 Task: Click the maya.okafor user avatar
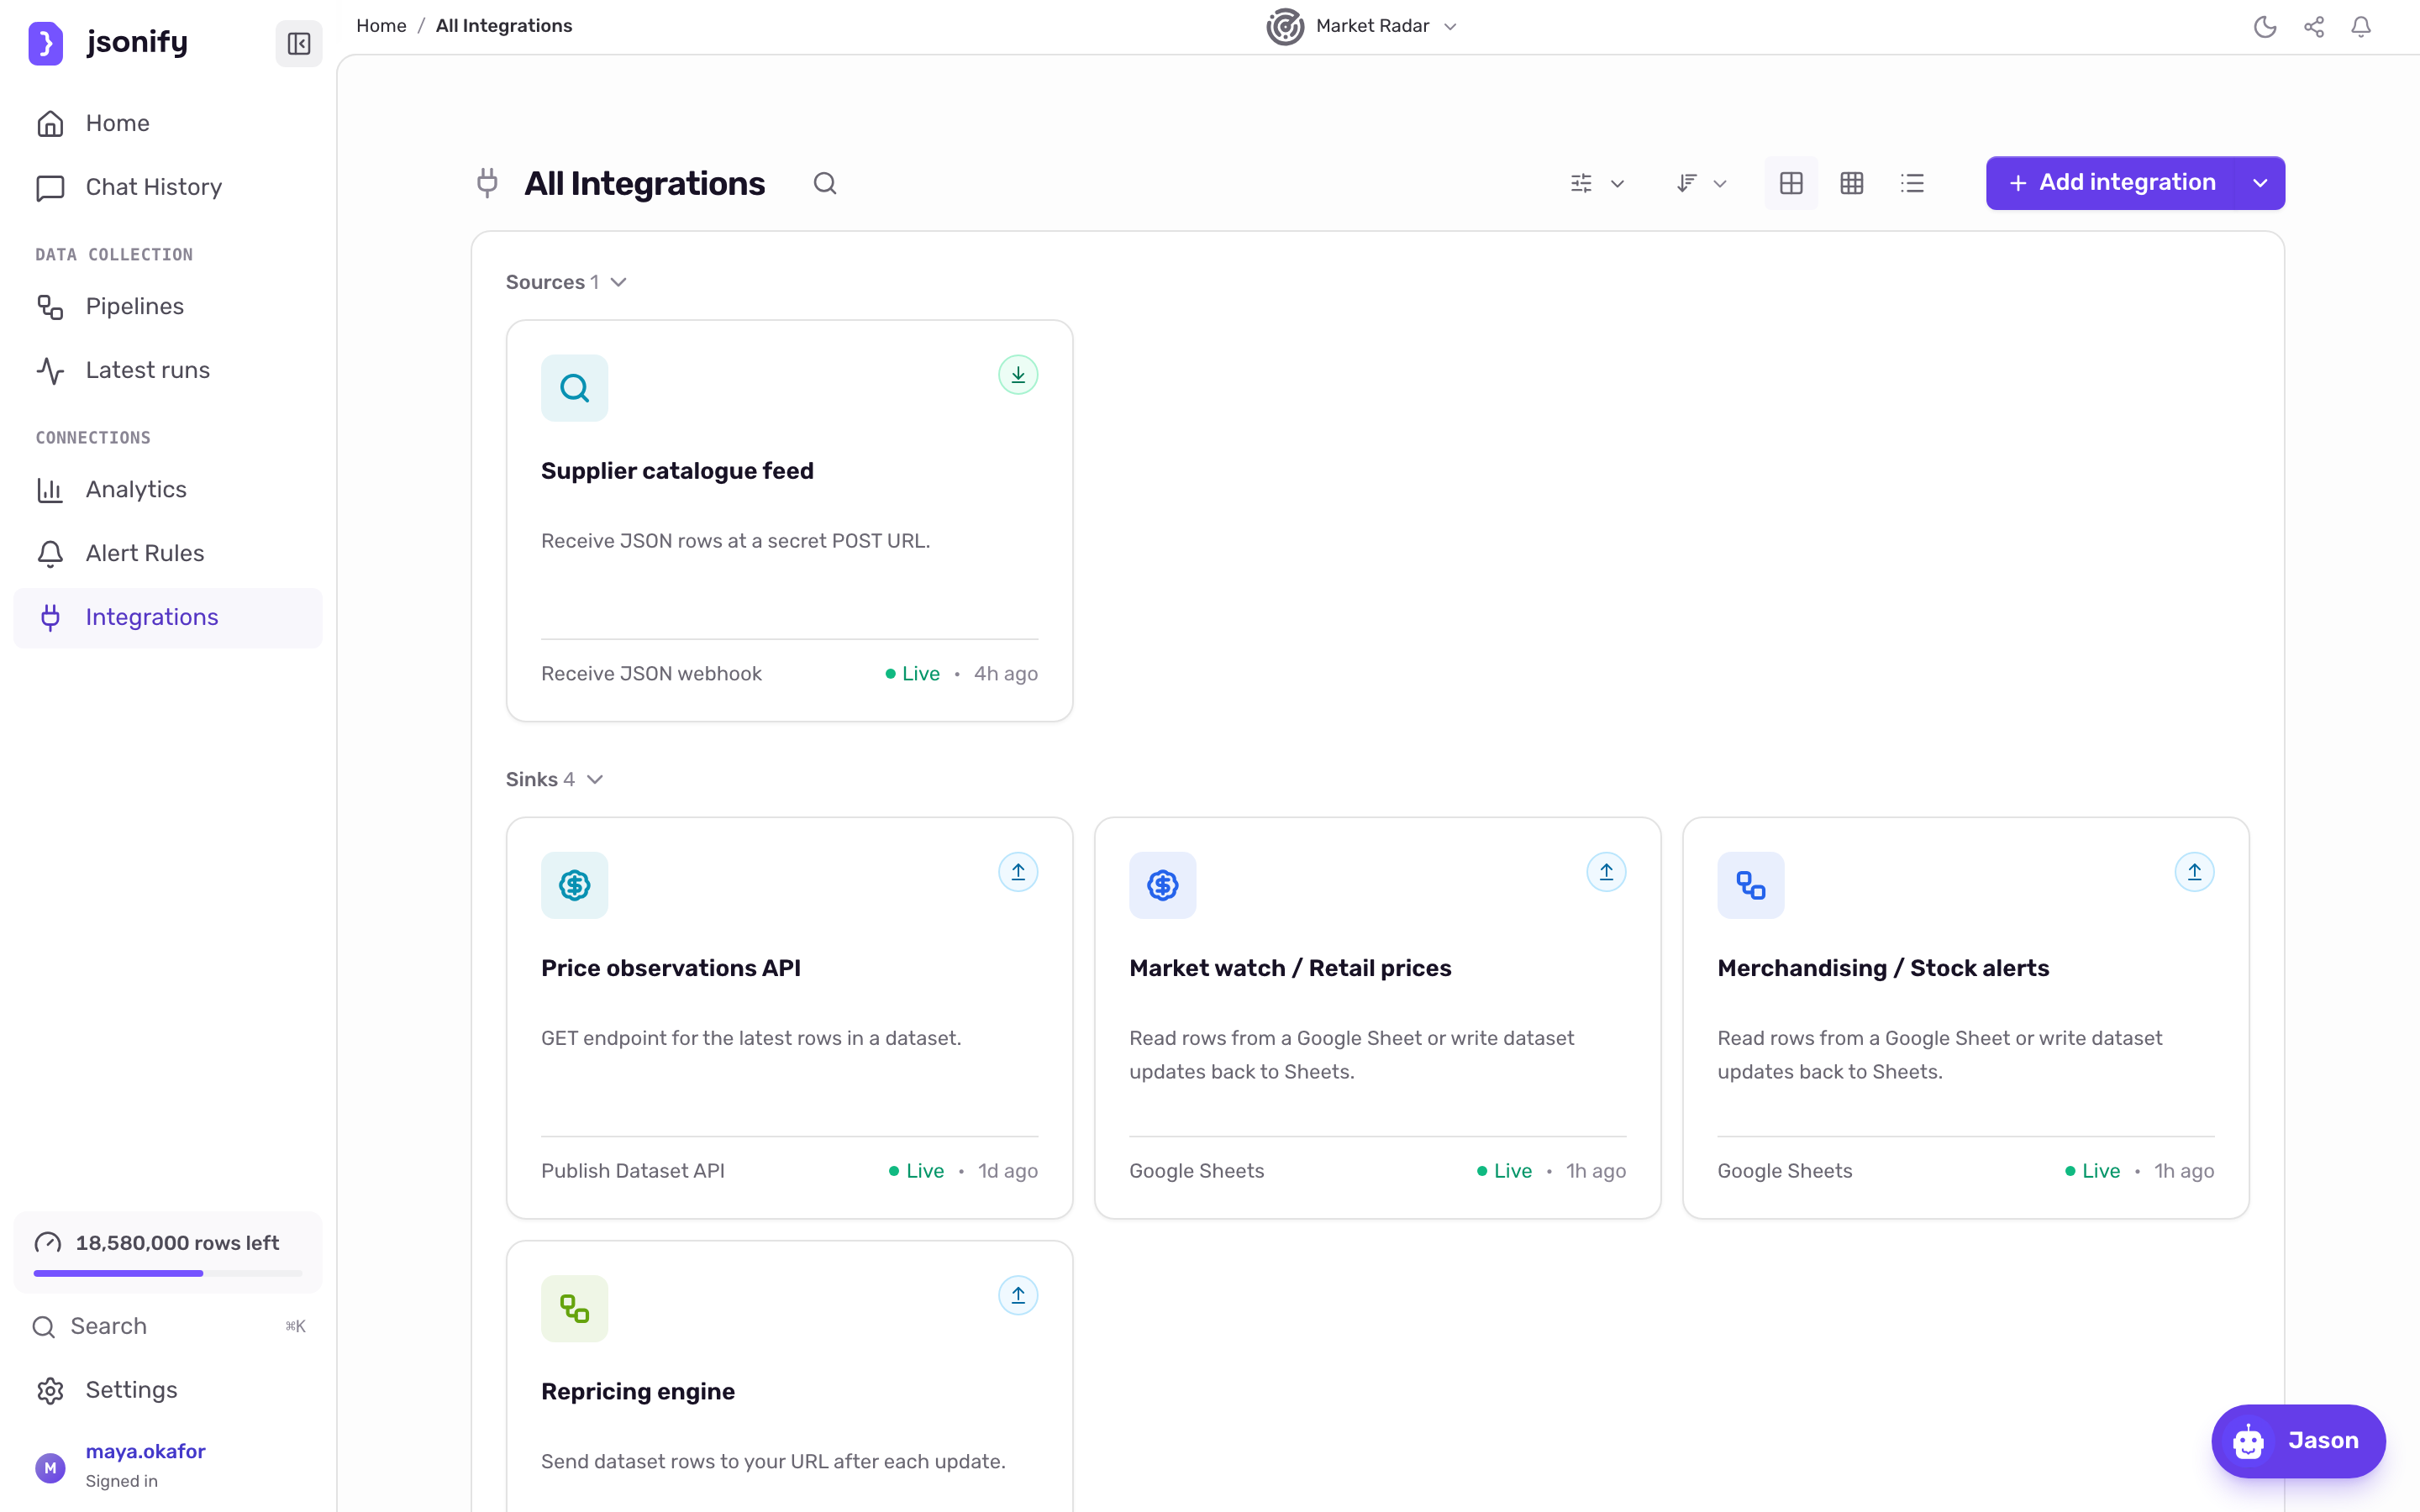click(50, 1467)
